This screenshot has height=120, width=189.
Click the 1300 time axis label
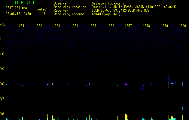click(x=182, y=26)
